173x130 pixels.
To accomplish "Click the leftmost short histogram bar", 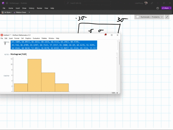I will 21,88.
